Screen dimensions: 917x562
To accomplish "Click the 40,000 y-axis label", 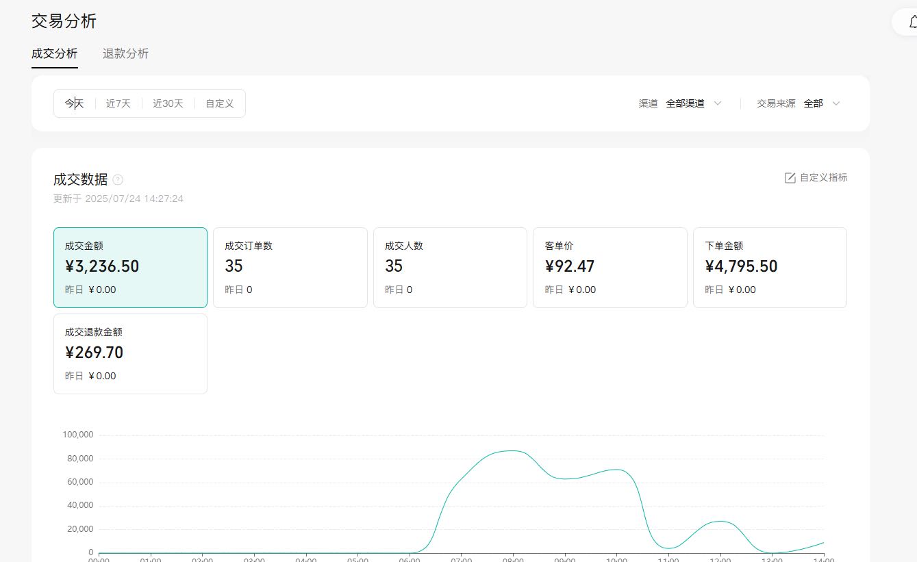I will (79, 505).
